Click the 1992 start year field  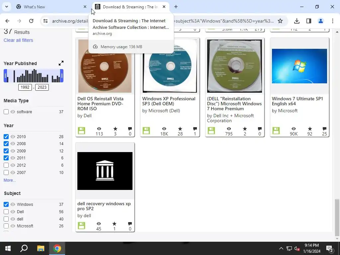point(25,87)
